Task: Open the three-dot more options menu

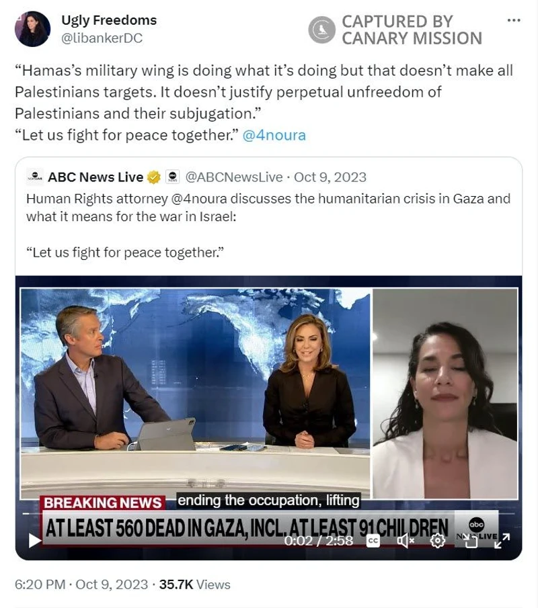Action: 514,20
